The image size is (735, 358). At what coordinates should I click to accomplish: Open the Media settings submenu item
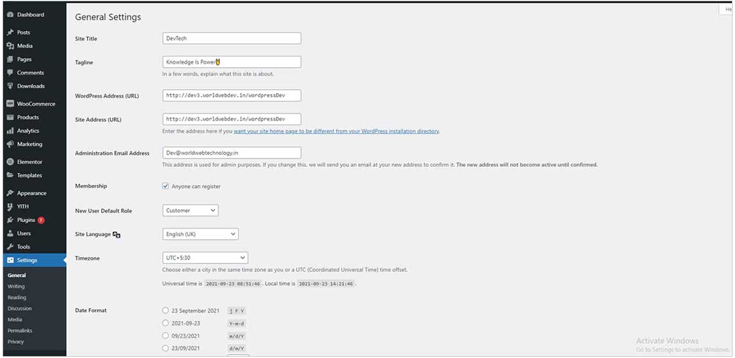click(x=15, y=320)
